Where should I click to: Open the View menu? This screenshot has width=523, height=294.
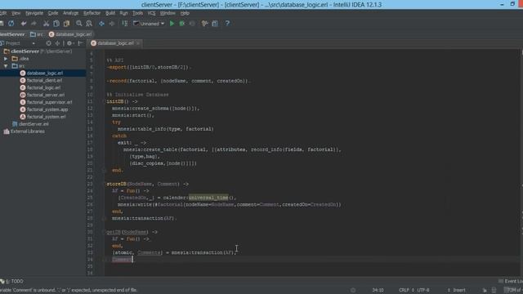[x=16, y=13]
